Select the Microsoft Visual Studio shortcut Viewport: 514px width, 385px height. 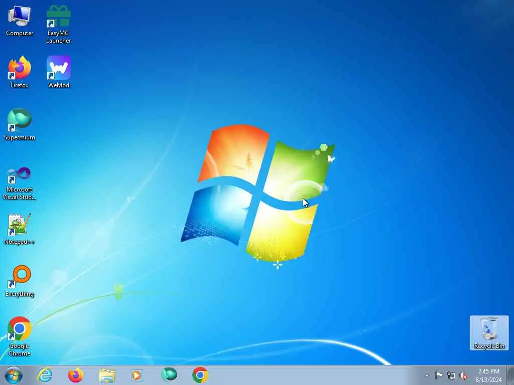[x=20, y=183]
